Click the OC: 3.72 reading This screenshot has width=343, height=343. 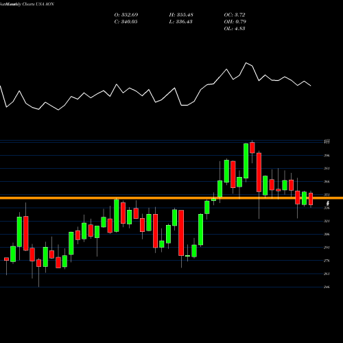point(235,15)
